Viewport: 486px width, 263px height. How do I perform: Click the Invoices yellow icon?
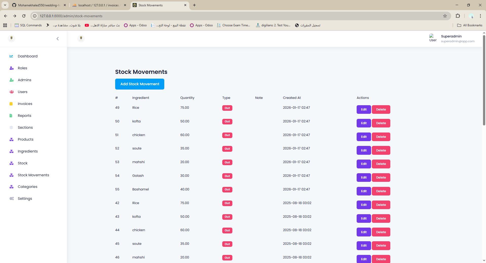pyautogui.click(x=11, y=104)
